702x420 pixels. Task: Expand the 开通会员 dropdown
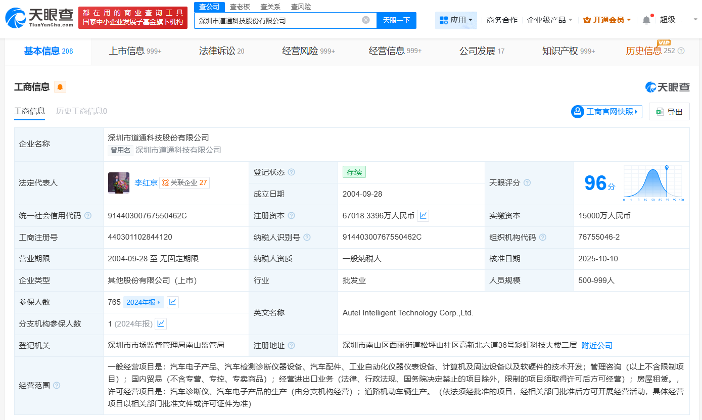coord(606,19)
